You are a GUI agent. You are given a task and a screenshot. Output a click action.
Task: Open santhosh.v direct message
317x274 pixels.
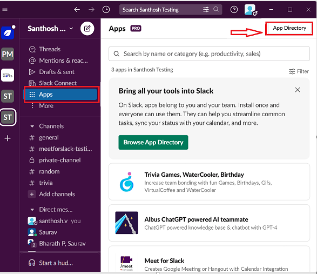tap(54, 221)
